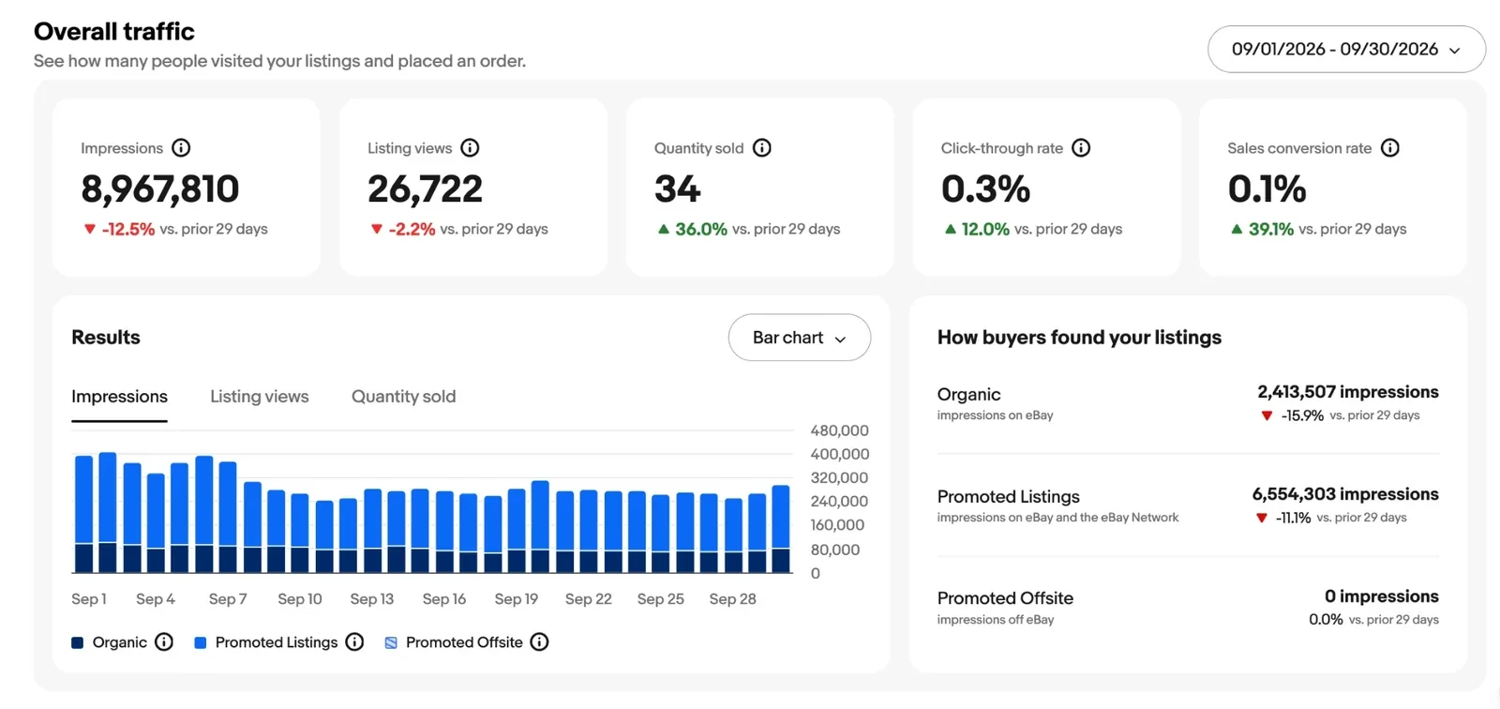Click the Promoted Offsite row heading
The image size is (1500, 709).
point(1005,598)
